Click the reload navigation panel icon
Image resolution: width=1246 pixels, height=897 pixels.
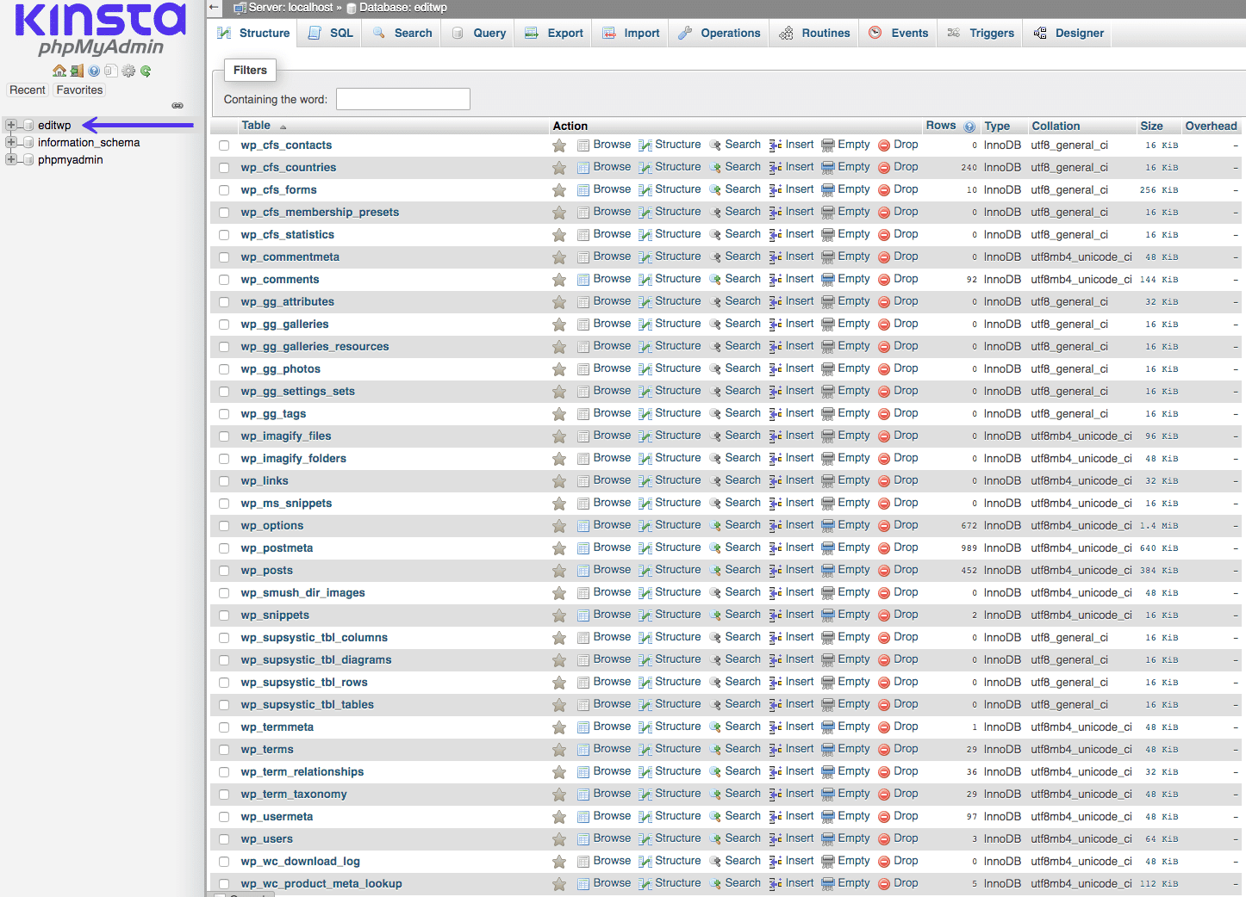coord(145,71)
